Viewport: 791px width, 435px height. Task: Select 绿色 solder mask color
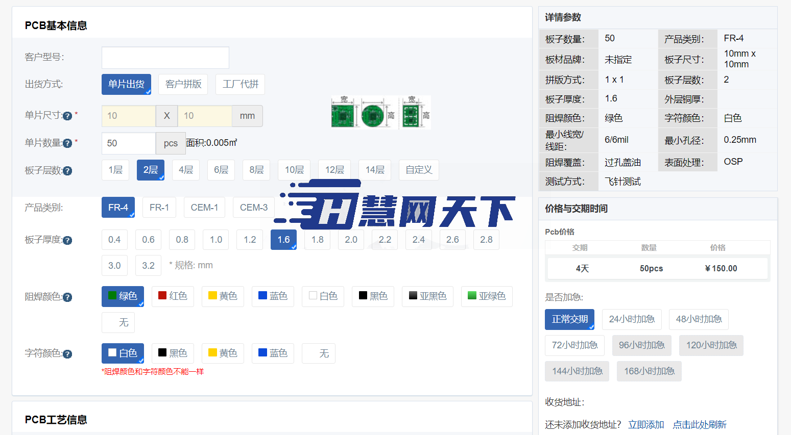[x=123, y=296]
